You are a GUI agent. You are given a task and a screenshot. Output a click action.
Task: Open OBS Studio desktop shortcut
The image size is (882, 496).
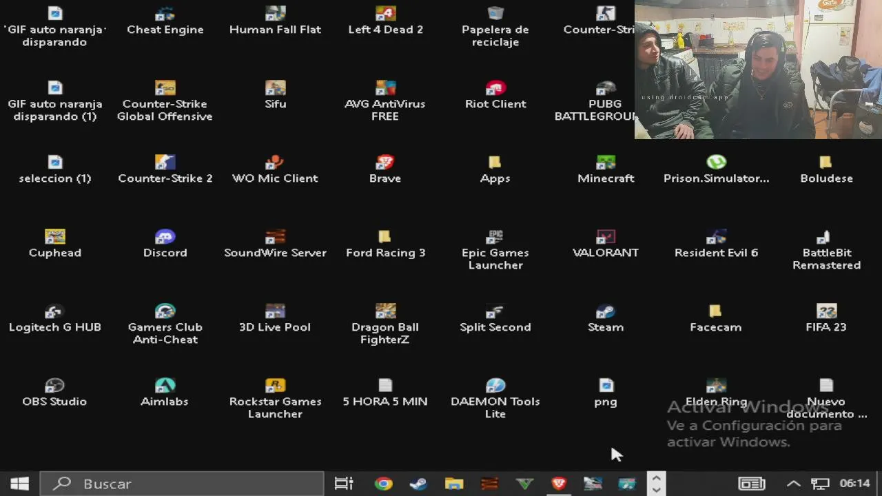(x=54, y=393)
